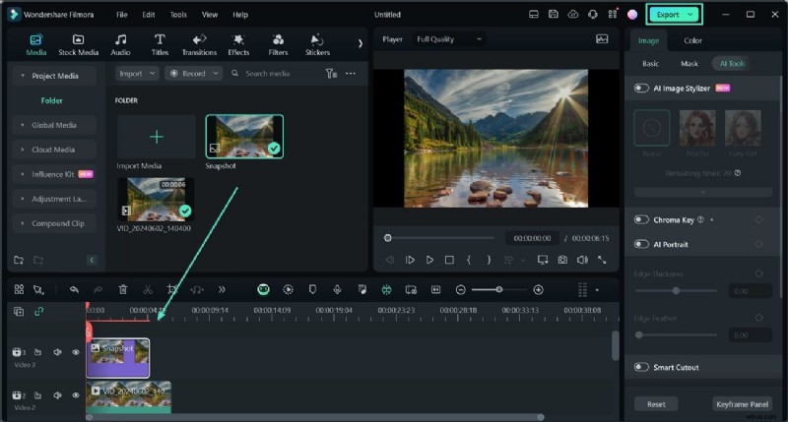Open the Import dropdown
Screen dimensions: 788x422
[x=137, y=74]
